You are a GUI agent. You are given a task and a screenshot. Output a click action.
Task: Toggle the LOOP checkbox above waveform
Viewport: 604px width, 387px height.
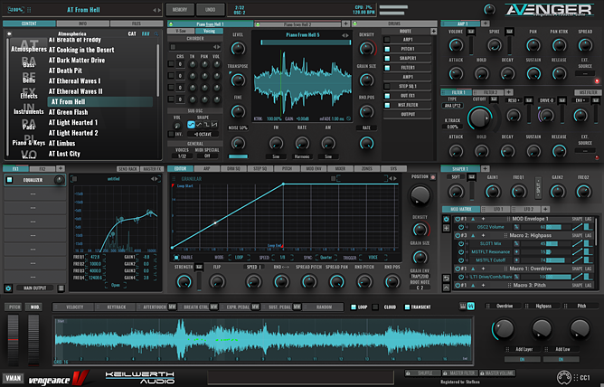click(x=354, y=307)
